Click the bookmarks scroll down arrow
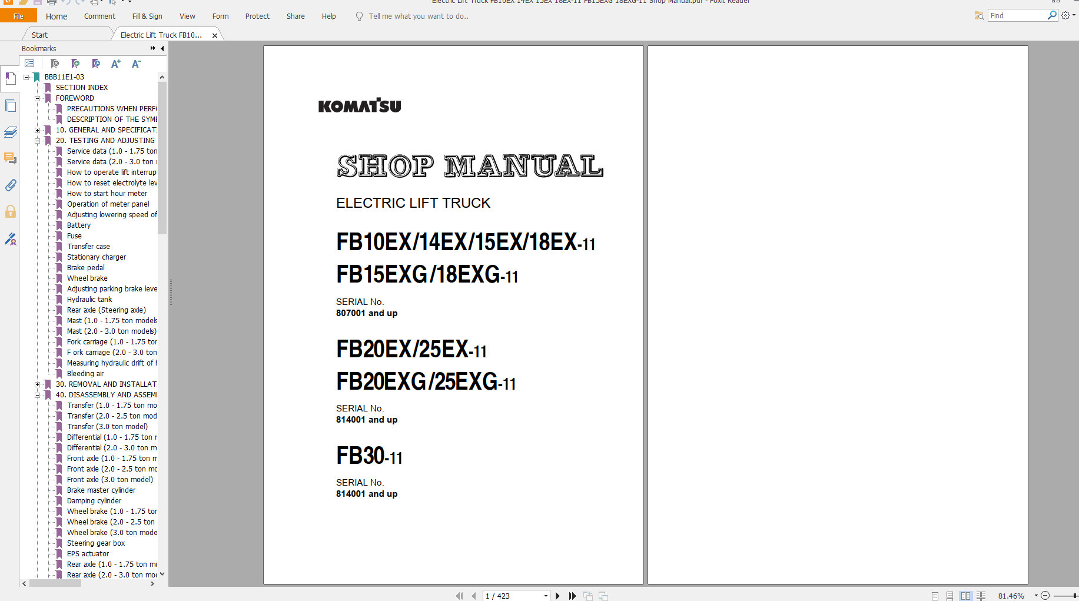The width and height of the screenshot is (1079, 601). [x=162, y=574]
